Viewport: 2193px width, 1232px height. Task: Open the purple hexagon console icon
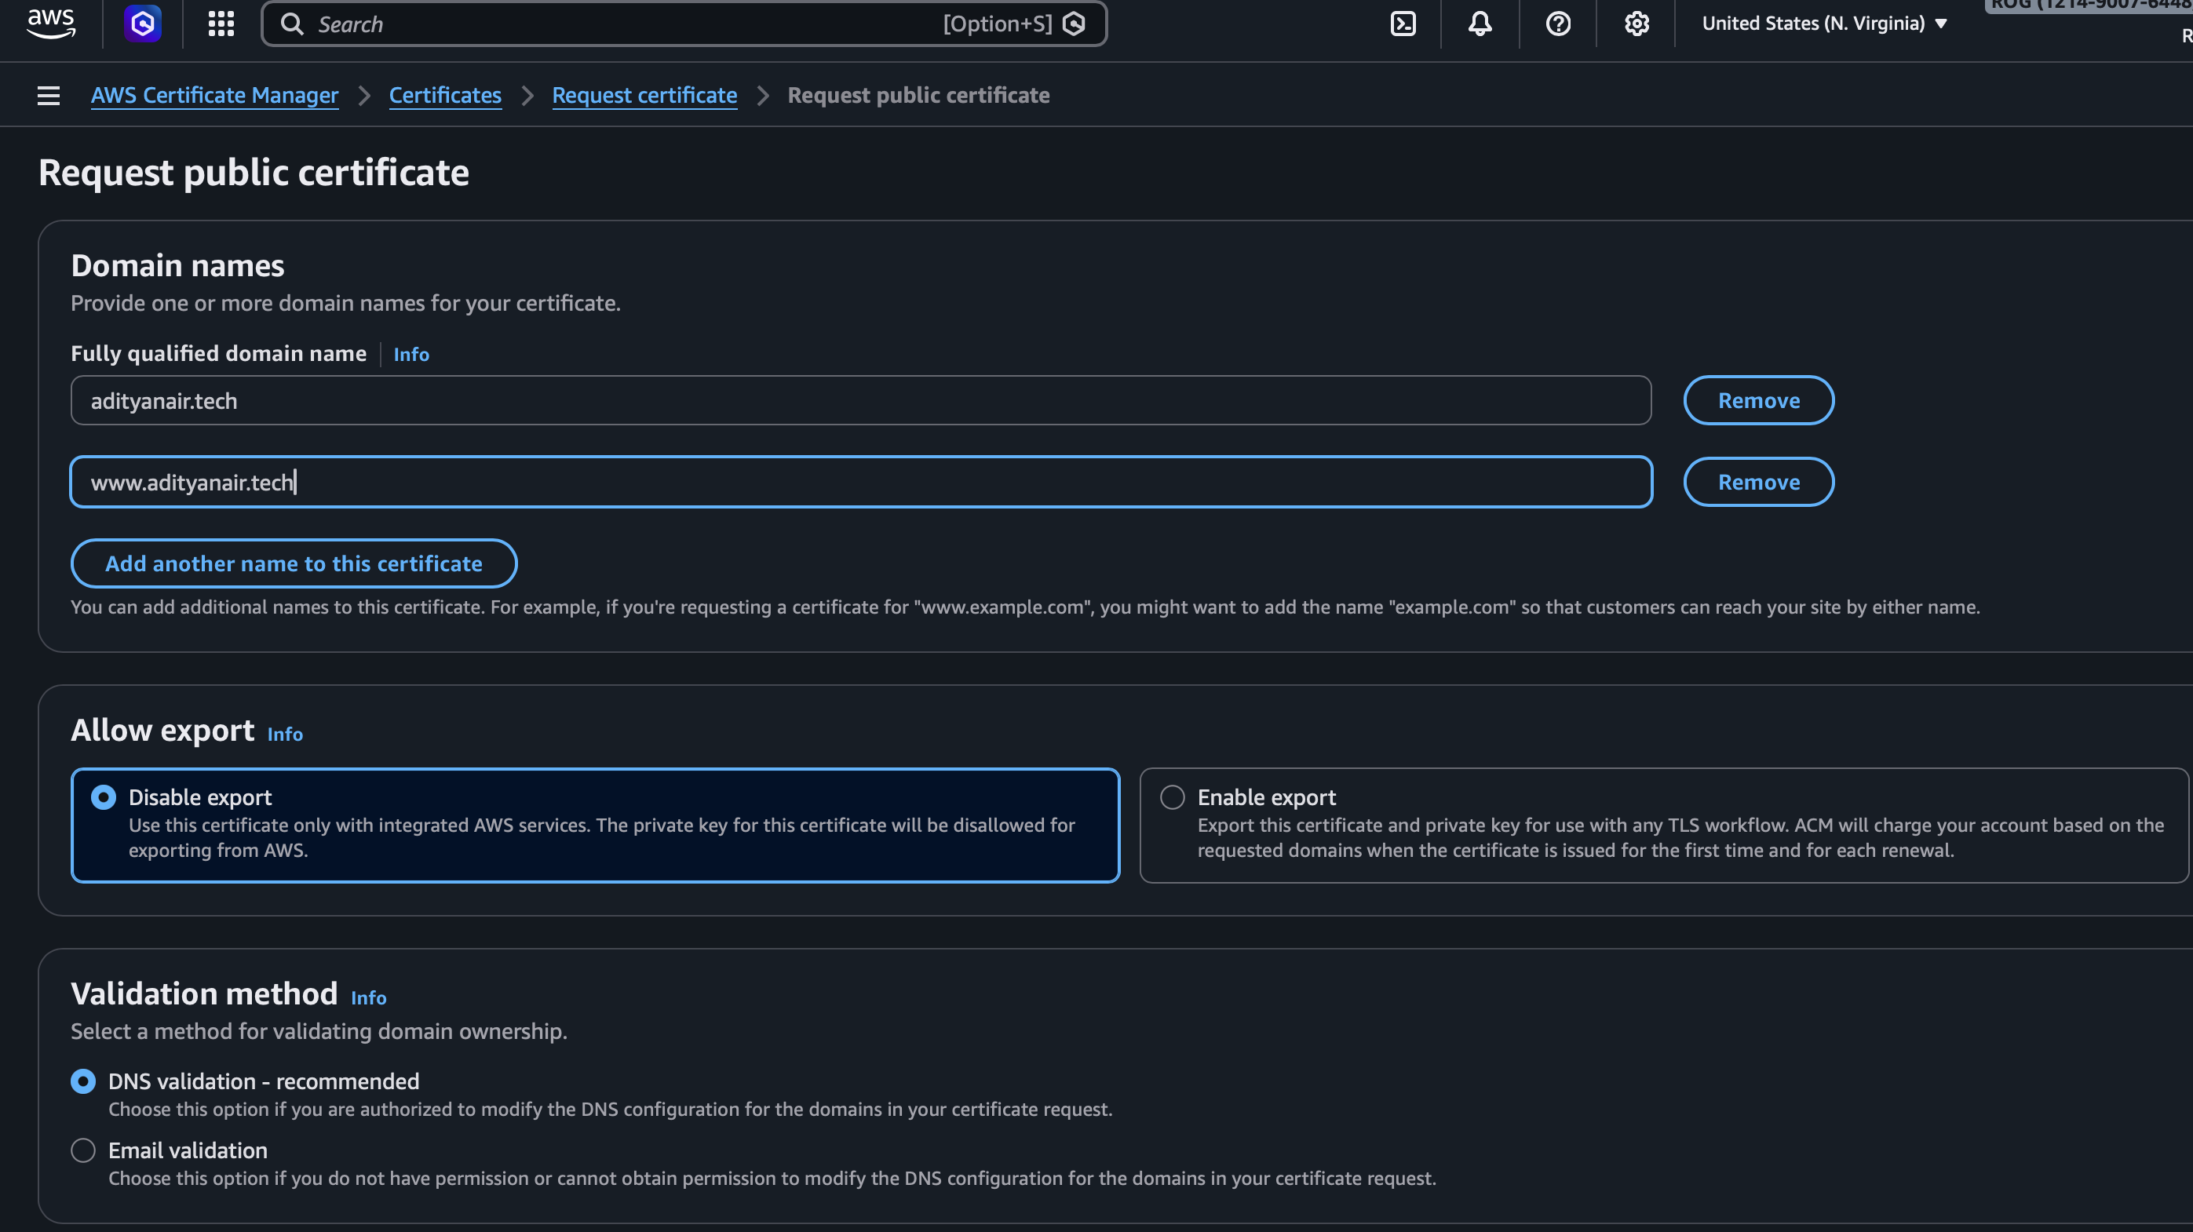tap(142, 23)
